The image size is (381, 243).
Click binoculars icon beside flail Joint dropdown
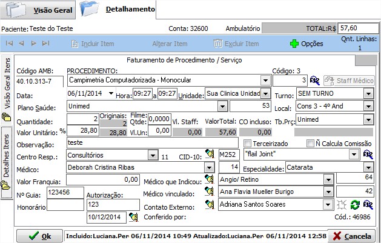pos(367,155)
